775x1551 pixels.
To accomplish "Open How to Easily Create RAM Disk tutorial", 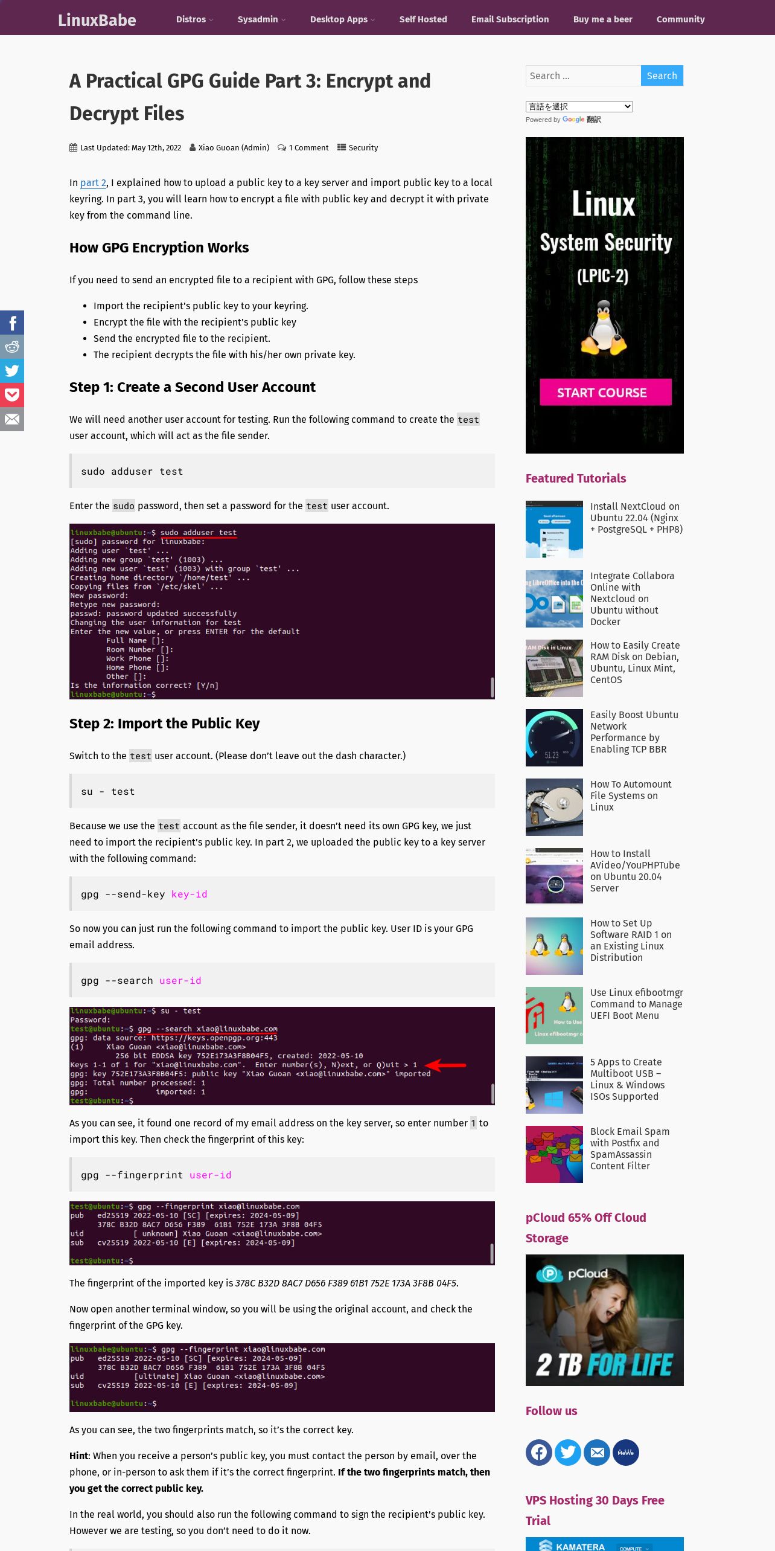I will click(635, 663).
